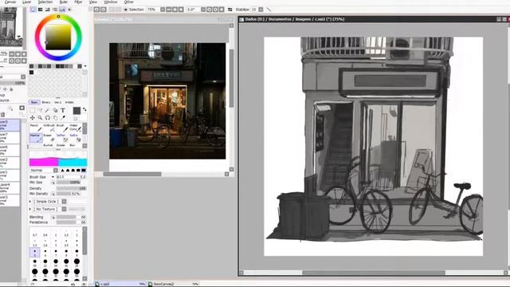The image size is (510, 287).
Task: Choose the AirBrush tool
Action: click(x=49, y=128)
